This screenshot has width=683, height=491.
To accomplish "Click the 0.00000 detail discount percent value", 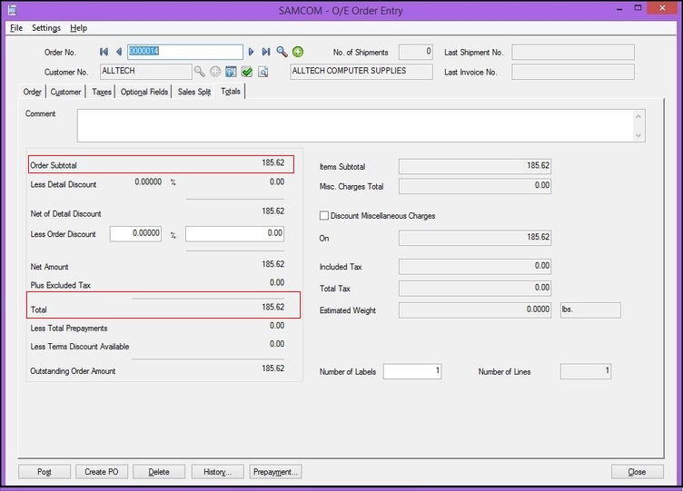I will (148, 182).
